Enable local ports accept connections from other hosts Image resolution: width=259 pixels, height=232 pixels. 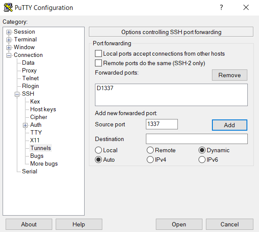pyautogui.click(x=98, y=54)
